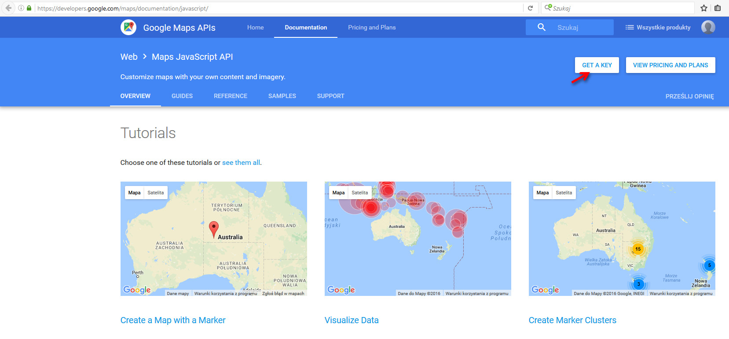This screenshot has width=729, height=339.
Task: Click the browser address bar URL
Action: tap(123, 8)
